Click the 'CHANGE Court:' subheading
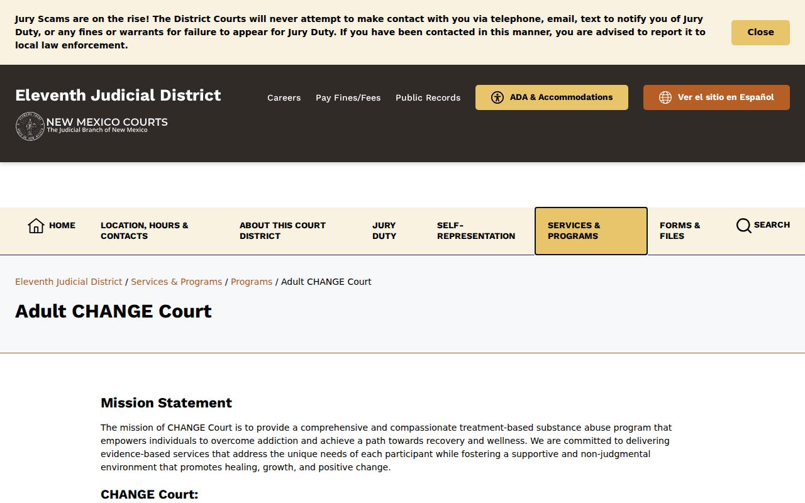The width and height of the screenshot is (805, 503). 149,495
